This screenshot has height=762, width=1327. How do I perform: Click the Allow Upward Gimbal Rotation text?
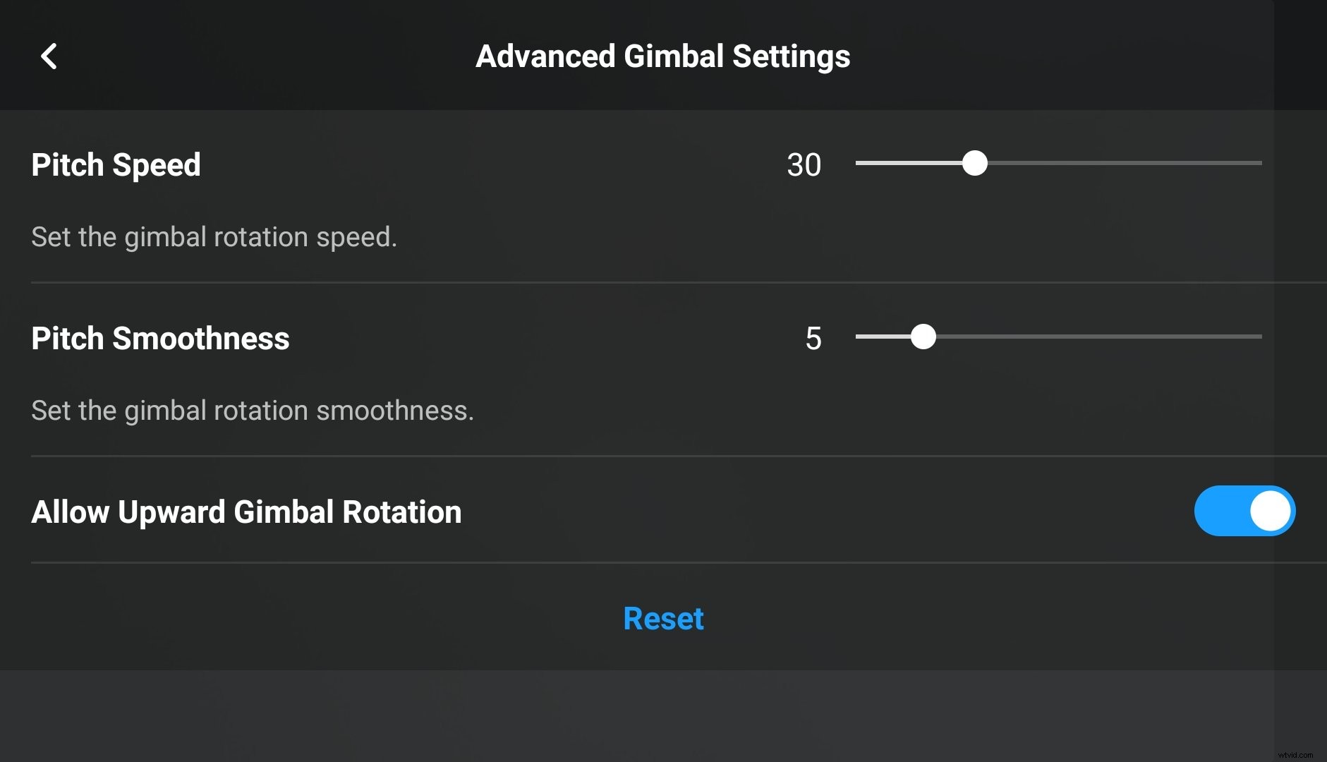246,512
